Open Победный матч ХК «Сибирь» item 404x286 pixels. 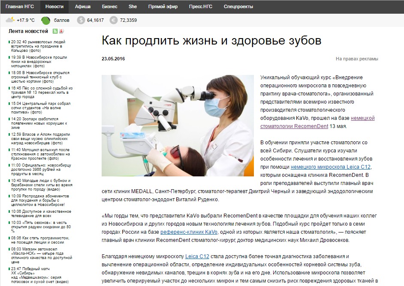click(40, 275)
